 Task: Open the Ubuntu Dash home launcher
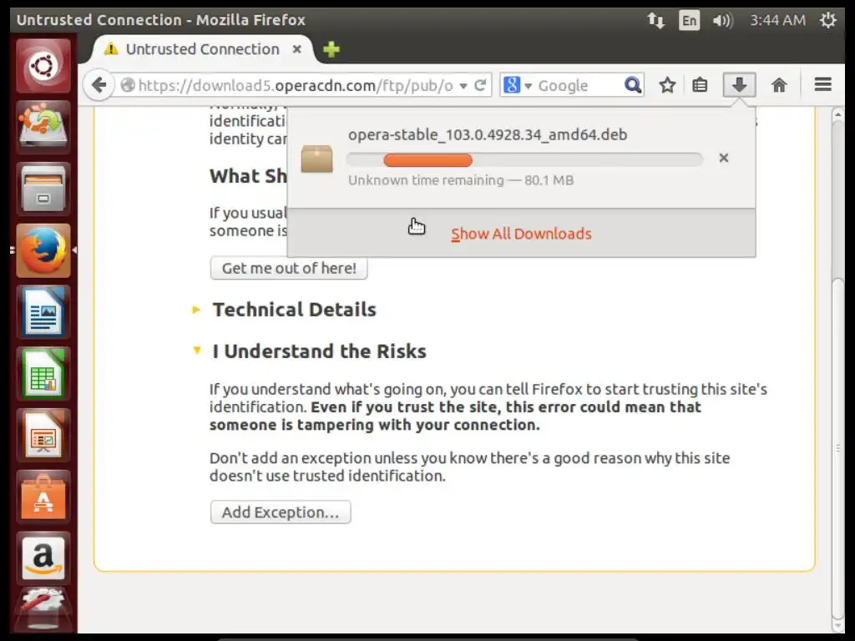pos(43,66)
